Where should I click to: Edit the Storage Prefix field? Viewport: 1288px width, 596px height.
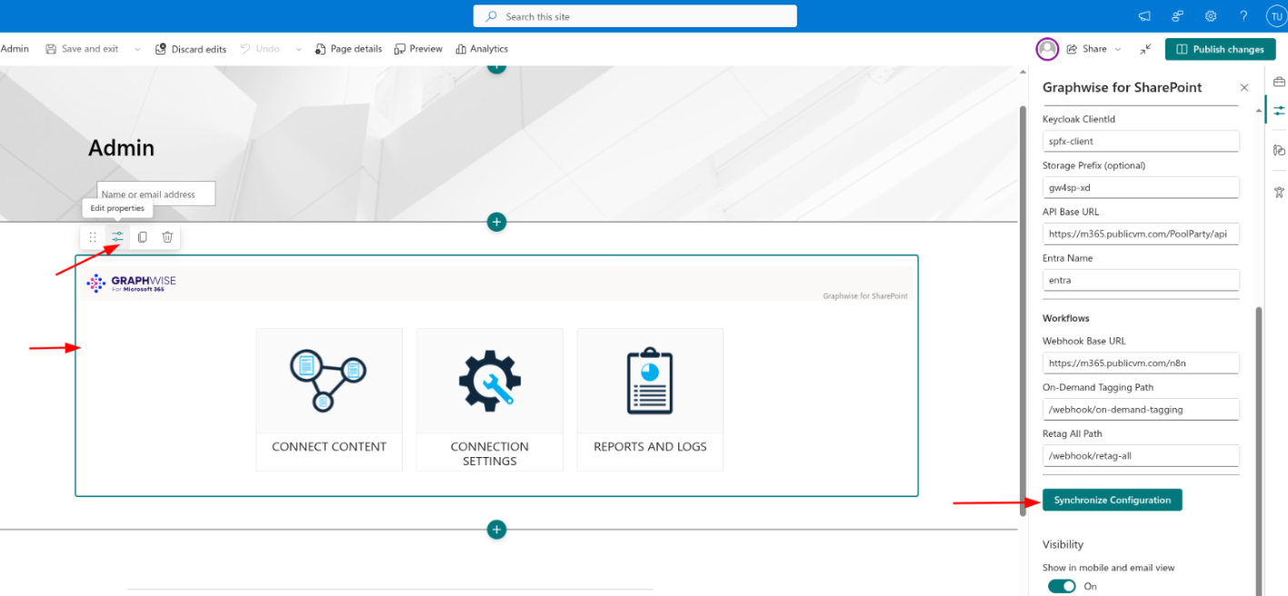(x=1141, y=187)
